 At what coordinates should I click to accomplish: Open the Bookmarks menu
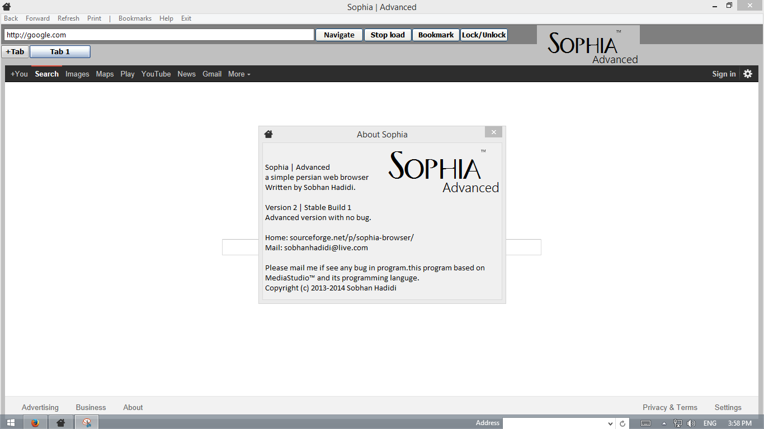coord(134,18)
